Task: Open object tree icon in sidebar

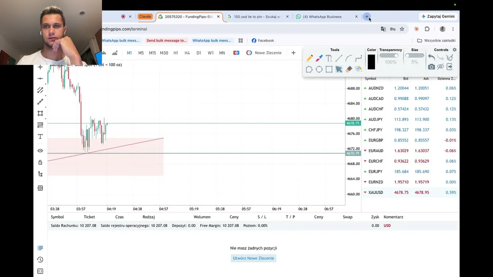Action: tap(40, 174)
